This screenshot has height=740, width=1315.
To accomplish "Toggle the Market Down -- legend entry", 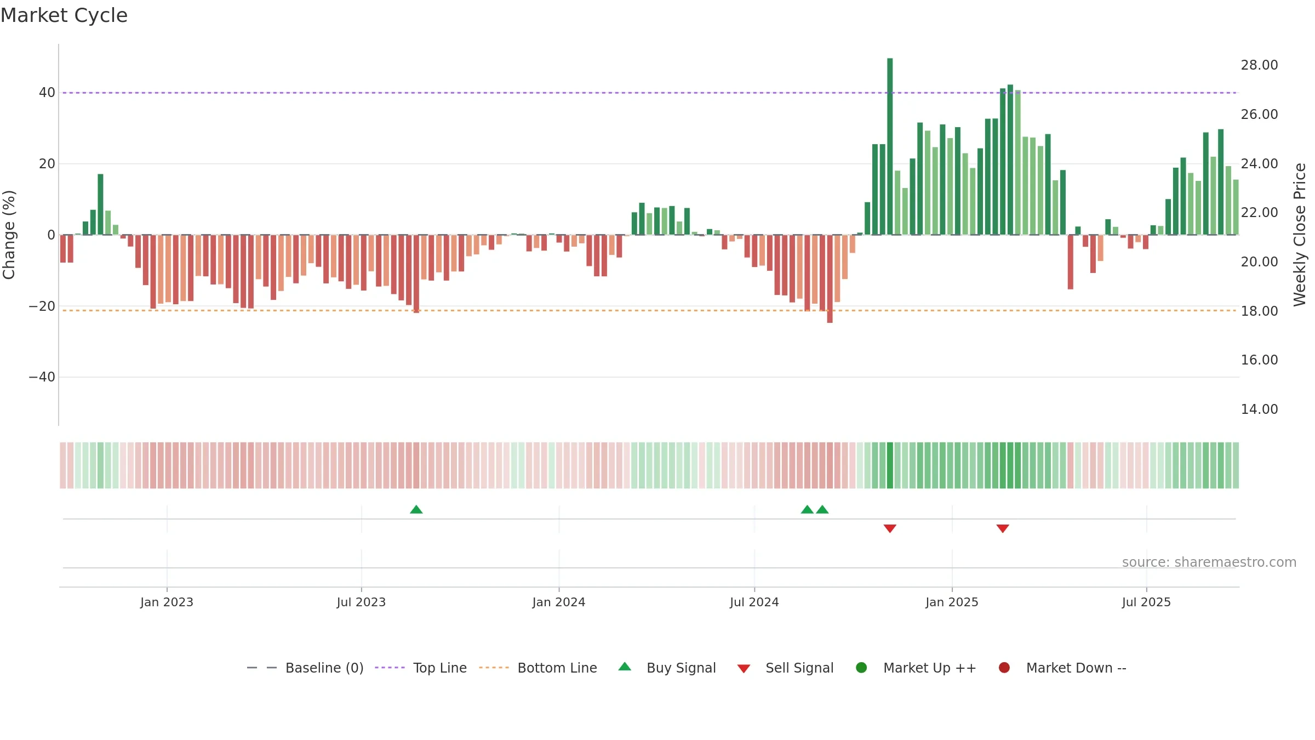I will tap(1062, 668).
